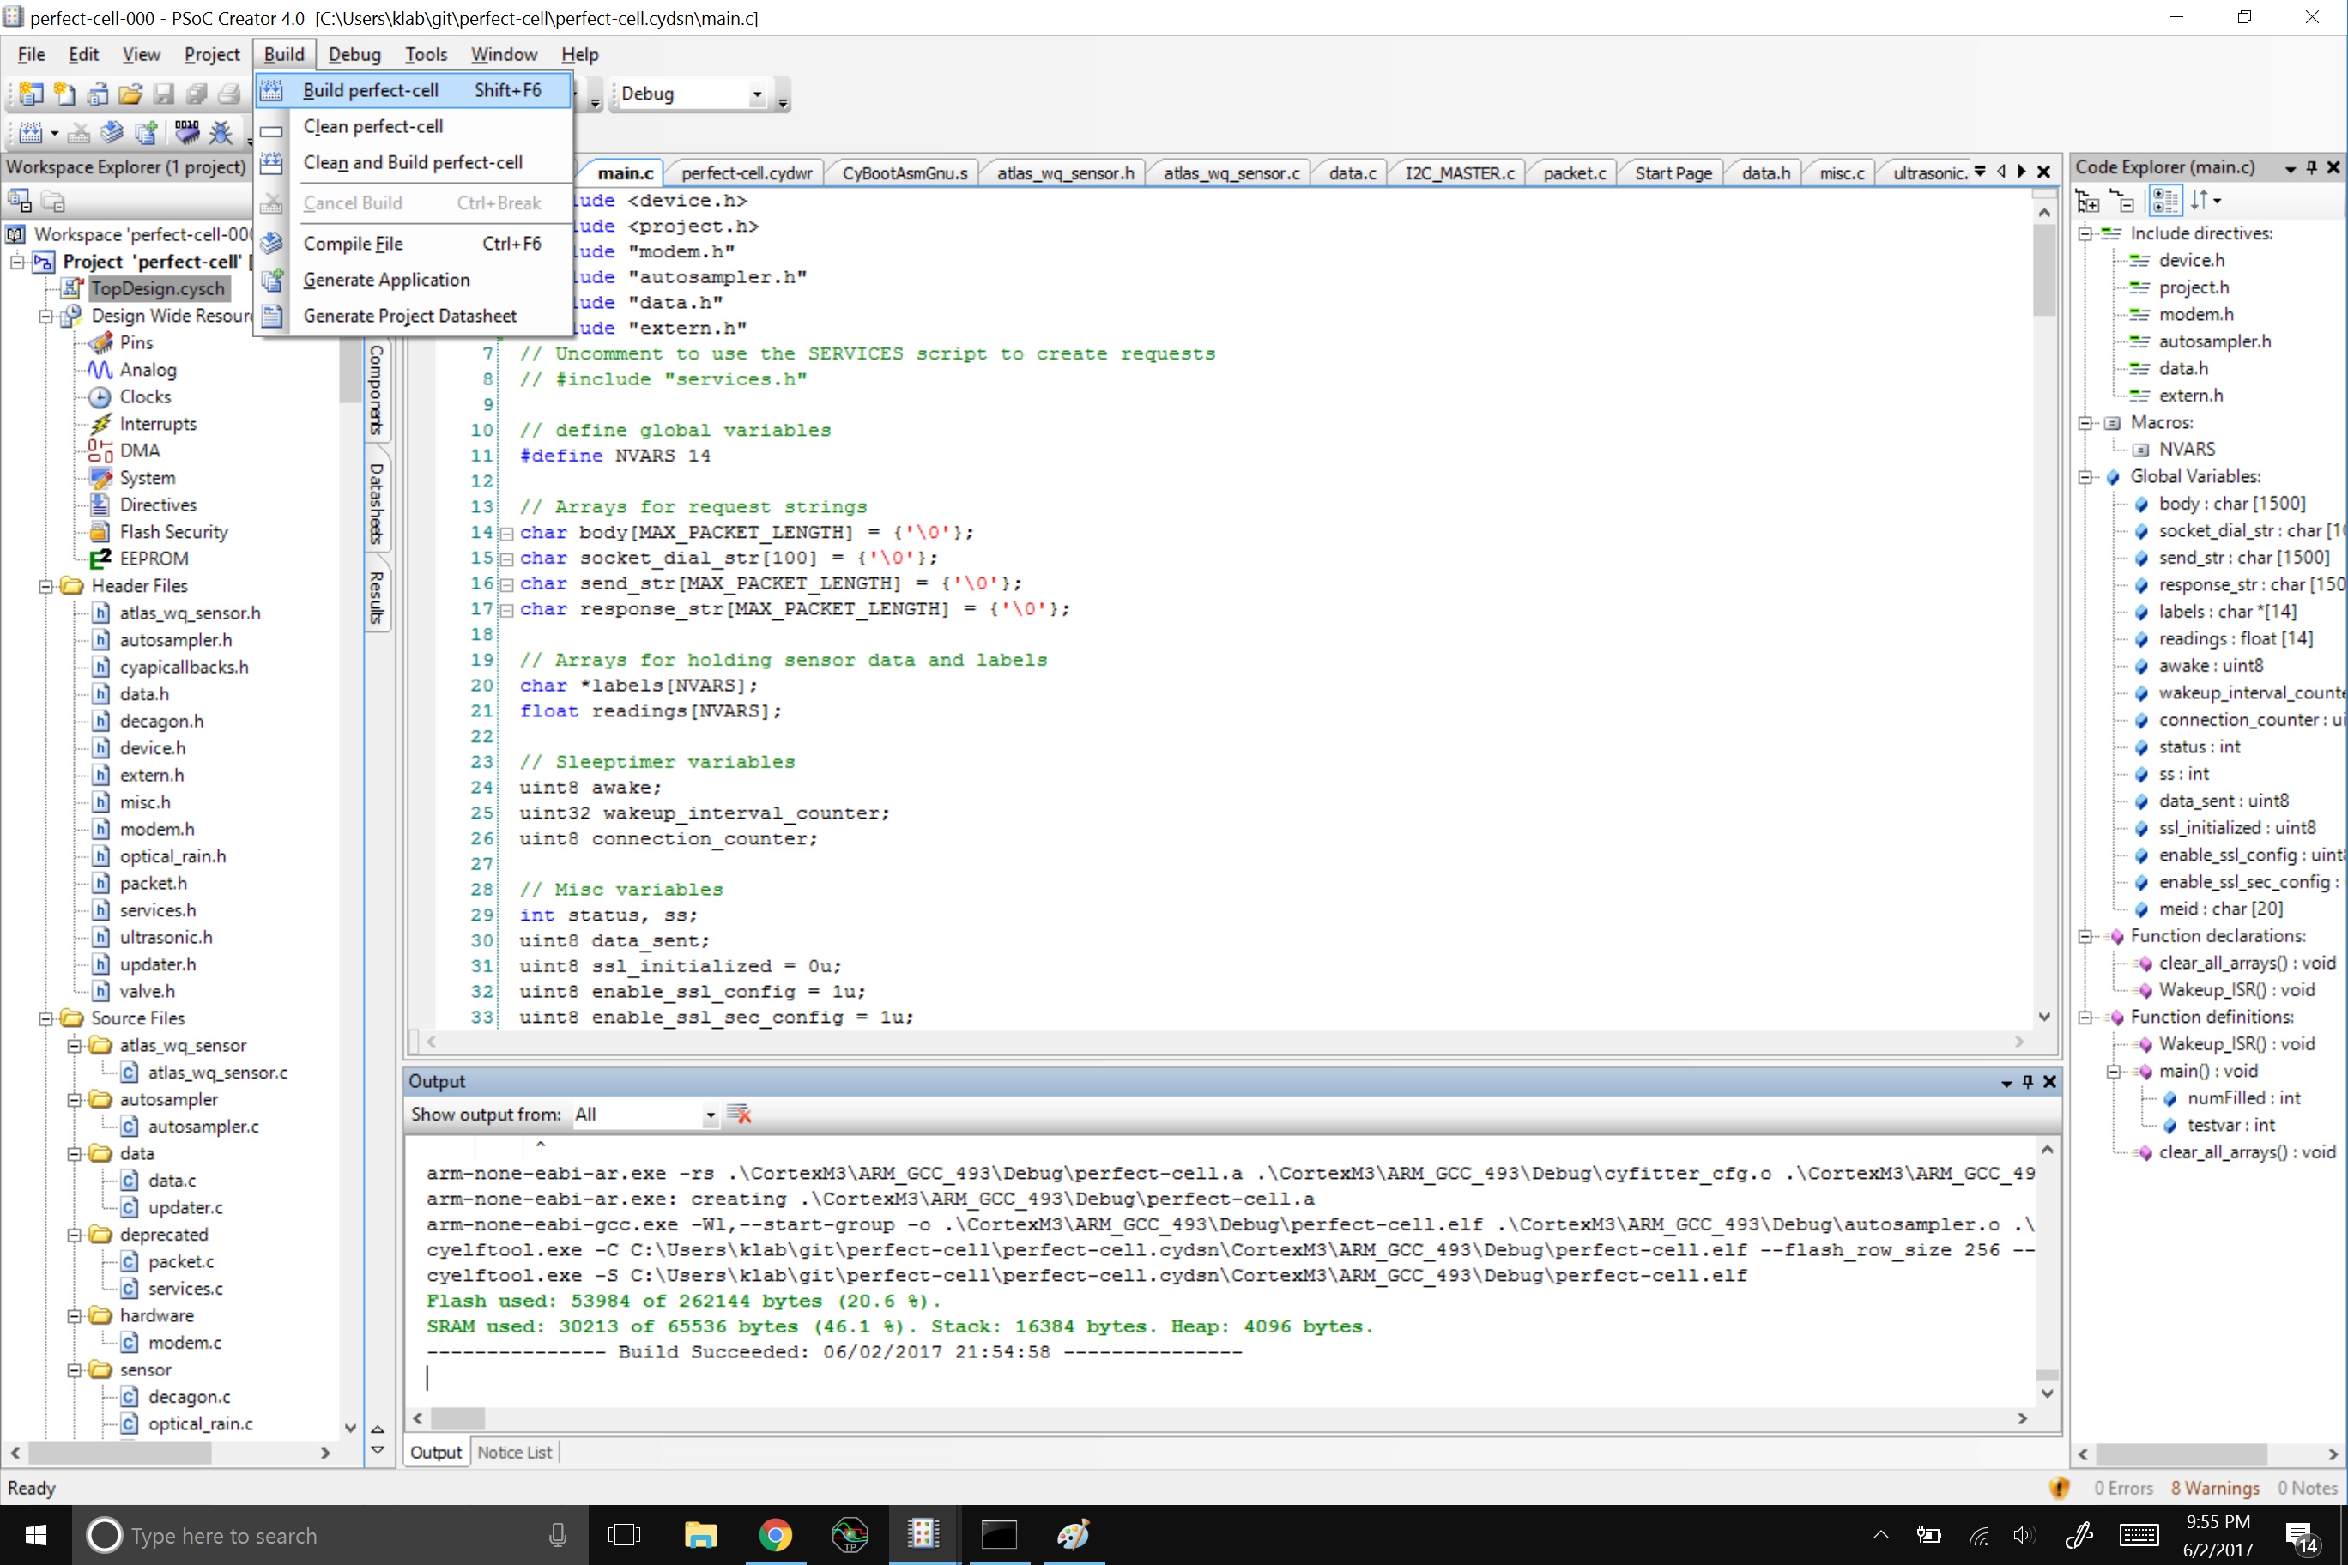The width and height of the screenshot is (2348, 1565).
Task: Collapse the Macros node in Code Explorer
Action: click(x=2085, y=423)
